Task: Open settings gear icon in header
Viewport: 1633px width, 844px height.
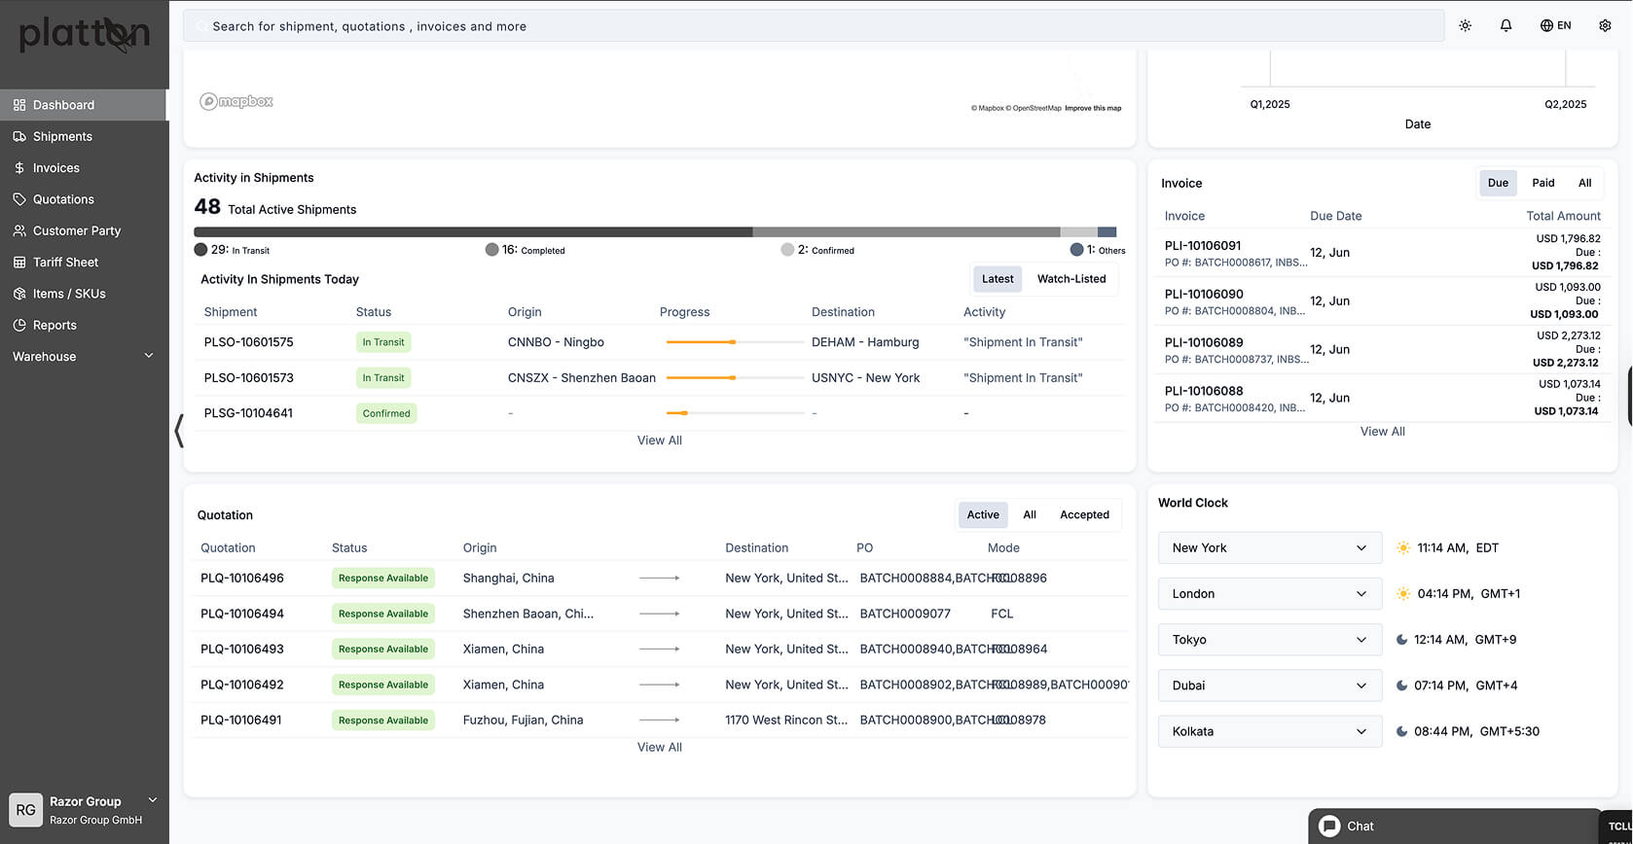Action: coord(1605,26)
